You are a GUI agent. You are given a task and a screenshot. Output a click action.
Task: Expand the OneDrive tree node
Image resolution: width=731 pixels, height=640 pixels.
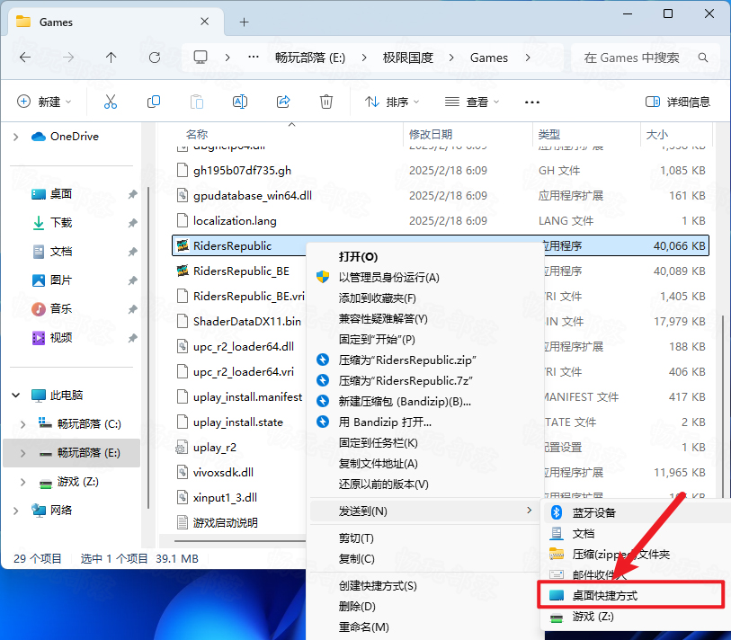[15, 137]
